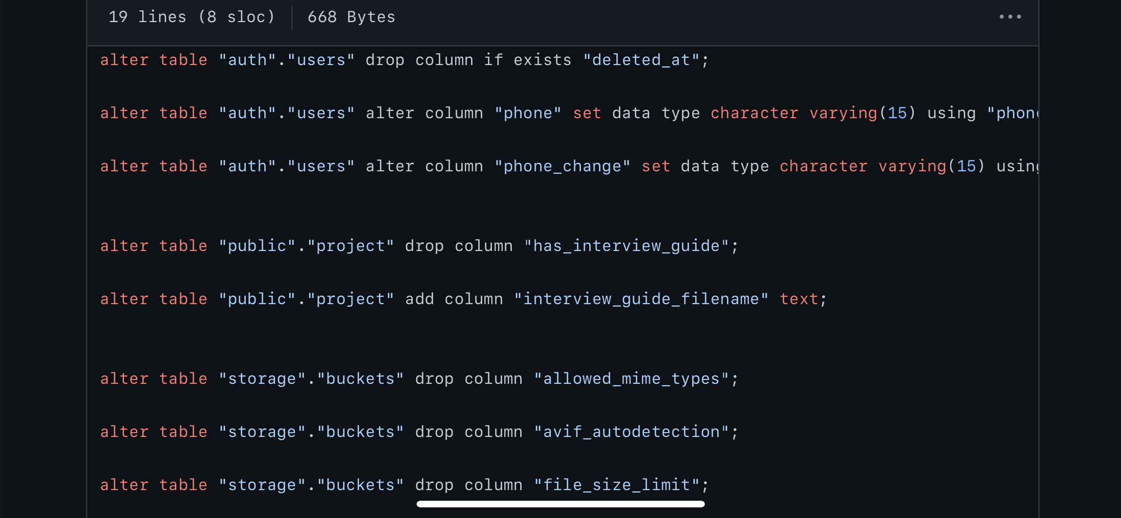Image resolution: width=1121 pixels, height=518 pixels.
Task: Select the 'avif_autodetection' drop column line
Action: [418, 432]
